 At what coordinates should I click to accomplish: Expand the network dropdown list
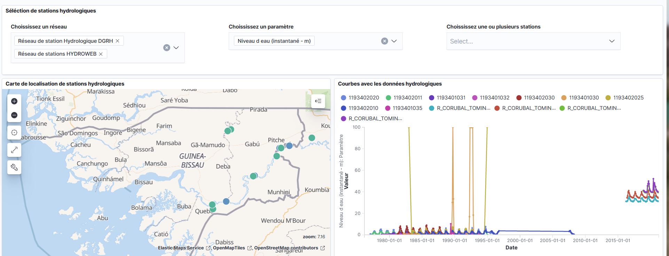tap(176, 48)
